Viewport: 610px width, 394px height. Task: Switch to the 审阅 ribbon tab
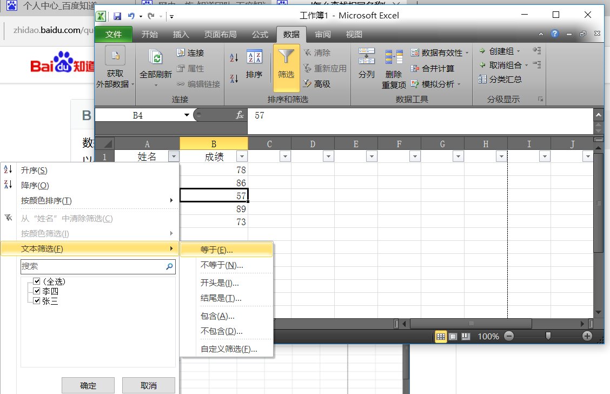point(322,34)
